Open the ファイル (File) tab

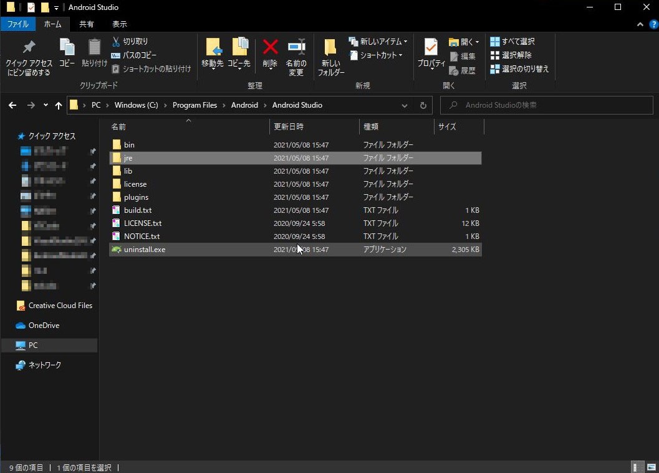pyautogui.click(x=17, y=24)
